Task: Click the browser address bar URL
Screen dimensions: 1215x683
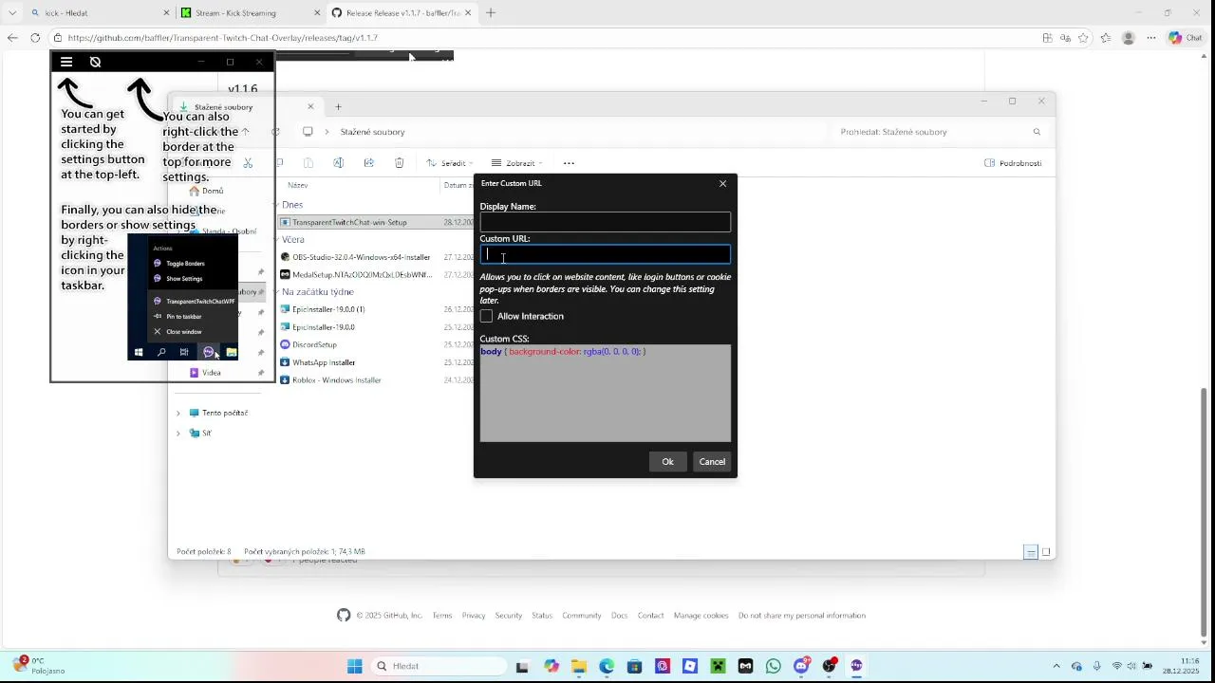Action: tap(223, 38)
